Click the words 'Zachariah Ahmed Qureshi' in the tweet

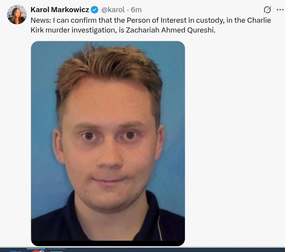(170, 30)
